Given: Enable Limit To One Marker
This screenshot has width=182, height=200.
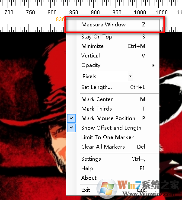Looking at the screenshot, I should pyautogui.click(x=113, y=137).
